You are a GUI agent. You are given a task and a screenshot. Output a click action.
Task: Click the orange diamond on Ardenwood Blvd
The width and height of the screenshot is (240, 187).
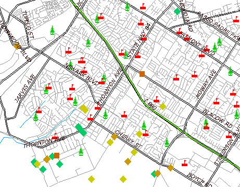click(x=16, y=46)
